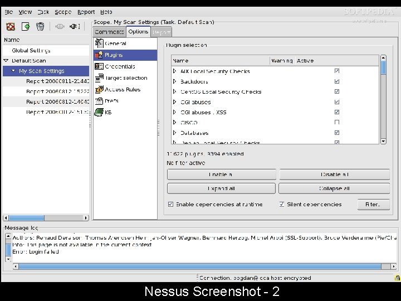This screenshot has height=301, width=401.
Task: Toggle Silent dependencies checkbox
Action: pyautogui.click(x=282, y=204)
